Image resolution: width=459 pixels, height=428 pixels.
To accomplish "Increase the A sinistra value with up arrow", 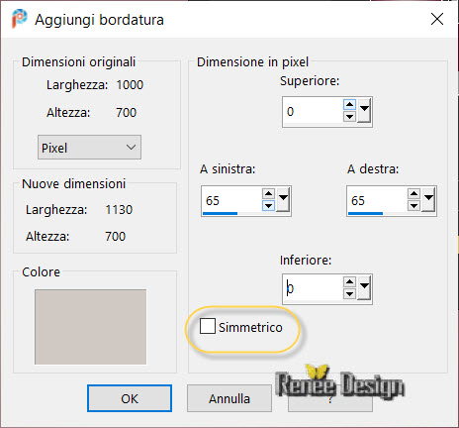I will coord(268,194).
